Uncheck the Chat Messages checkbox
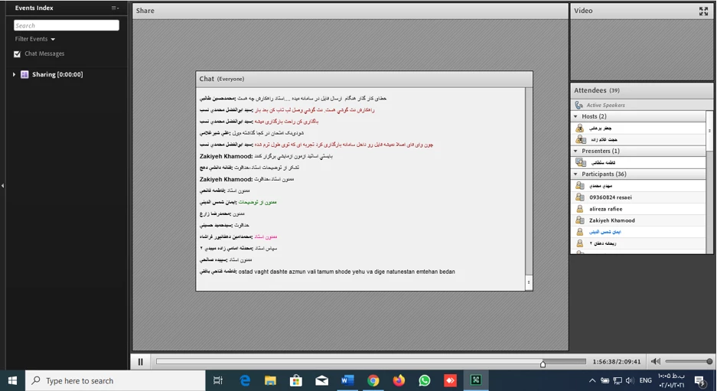 18,54
